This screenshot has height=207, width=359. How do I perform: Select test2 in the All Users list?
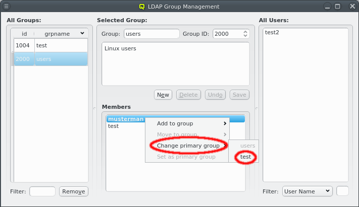tap(273, 32)
